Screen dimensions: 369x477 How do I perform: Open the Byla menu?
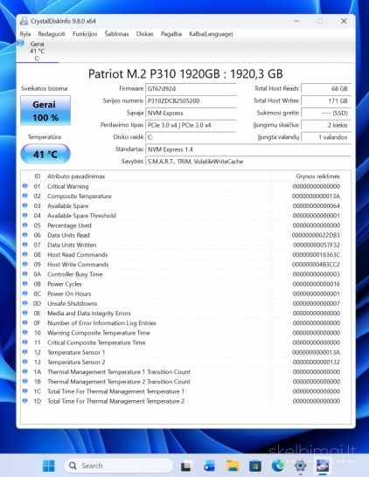(25, 34)
